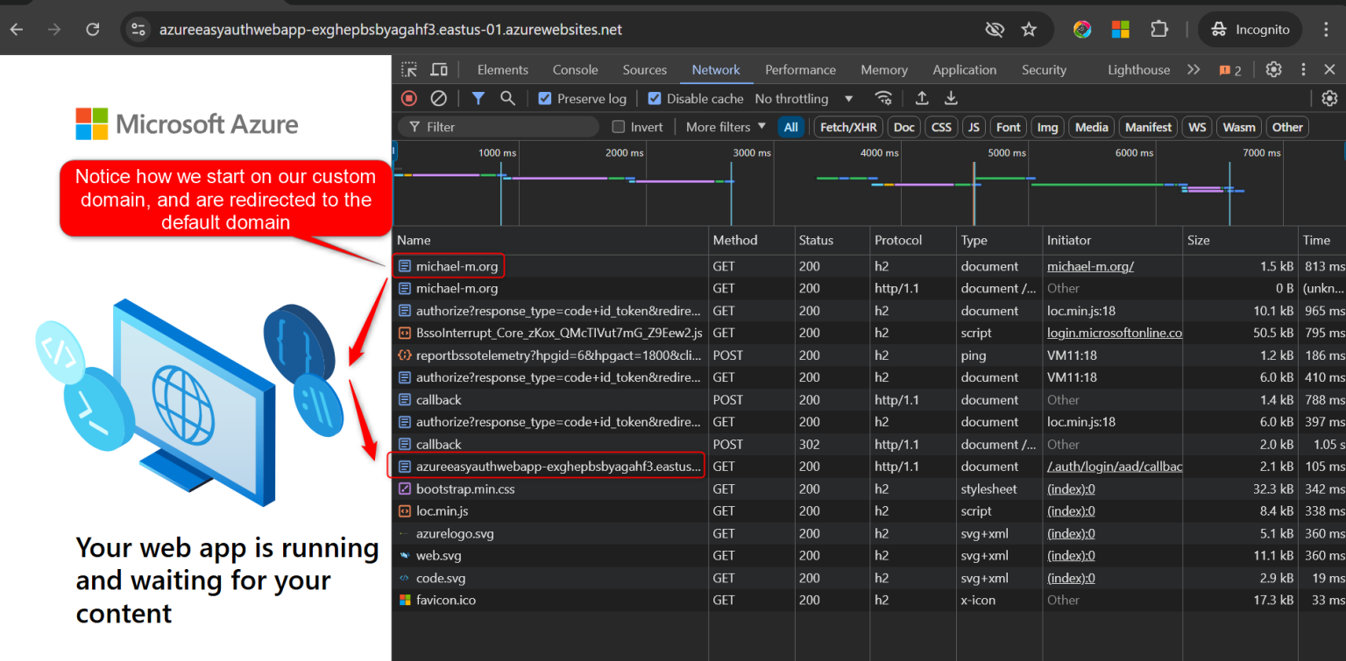Switch to the Console tab
The width and height of the screenshot is (1346, 661).
[x=575, y=70]
